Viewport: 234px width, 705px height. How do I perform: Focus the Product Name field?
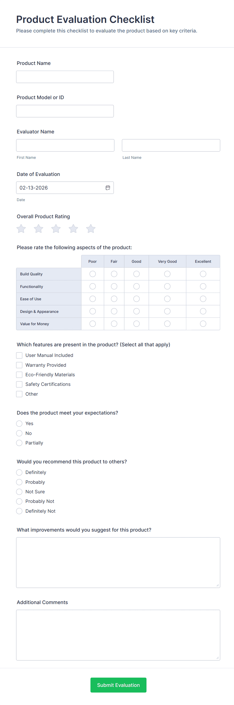pyautogui.click(x=65, y=77)
